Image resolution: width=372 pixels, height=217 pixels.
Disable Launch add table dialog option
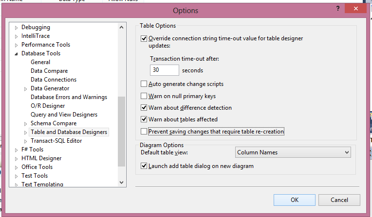144,166
